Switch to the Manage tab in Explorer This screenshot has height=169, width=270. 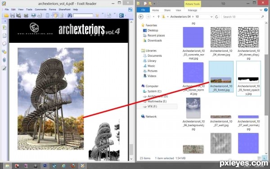click(x=192, y=10)
